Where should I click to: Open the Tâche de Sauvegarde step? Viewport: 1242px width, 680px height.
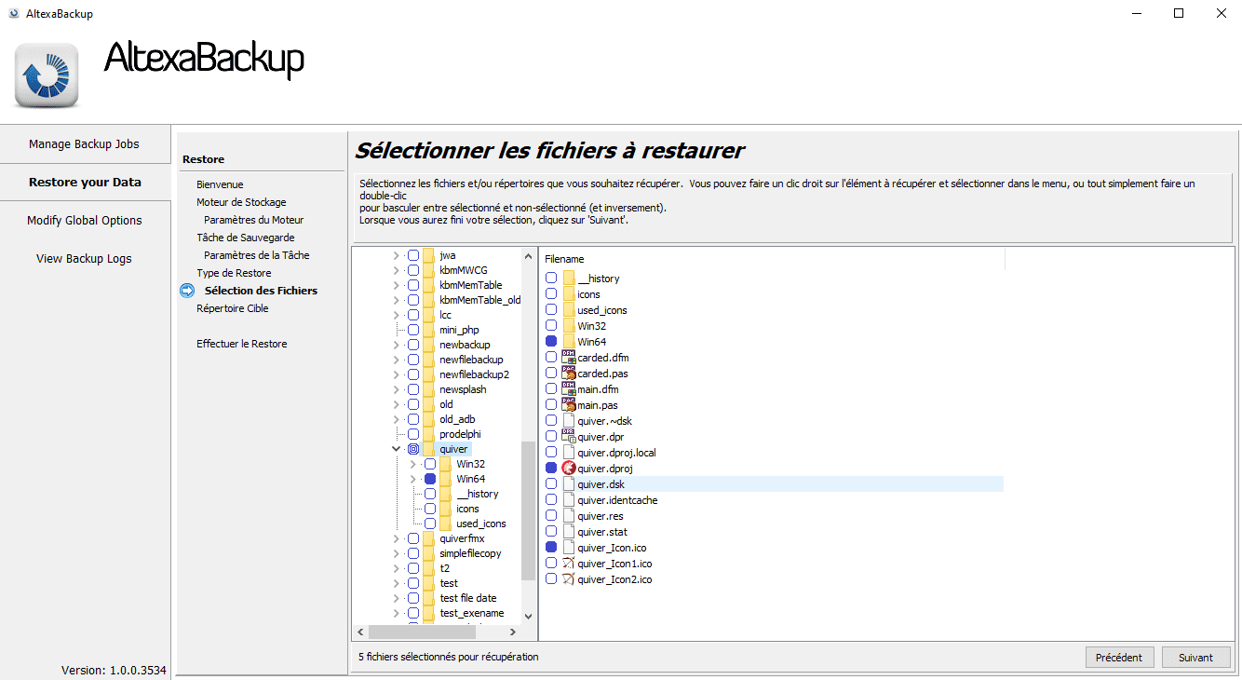coord(246,238)
